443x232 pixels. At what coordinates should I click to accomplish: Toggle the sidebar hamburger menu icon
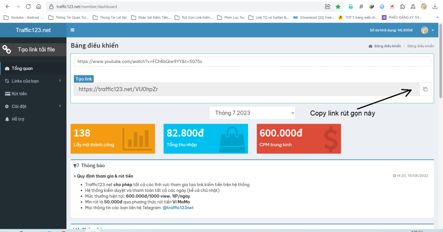click(x=73, y=30)
